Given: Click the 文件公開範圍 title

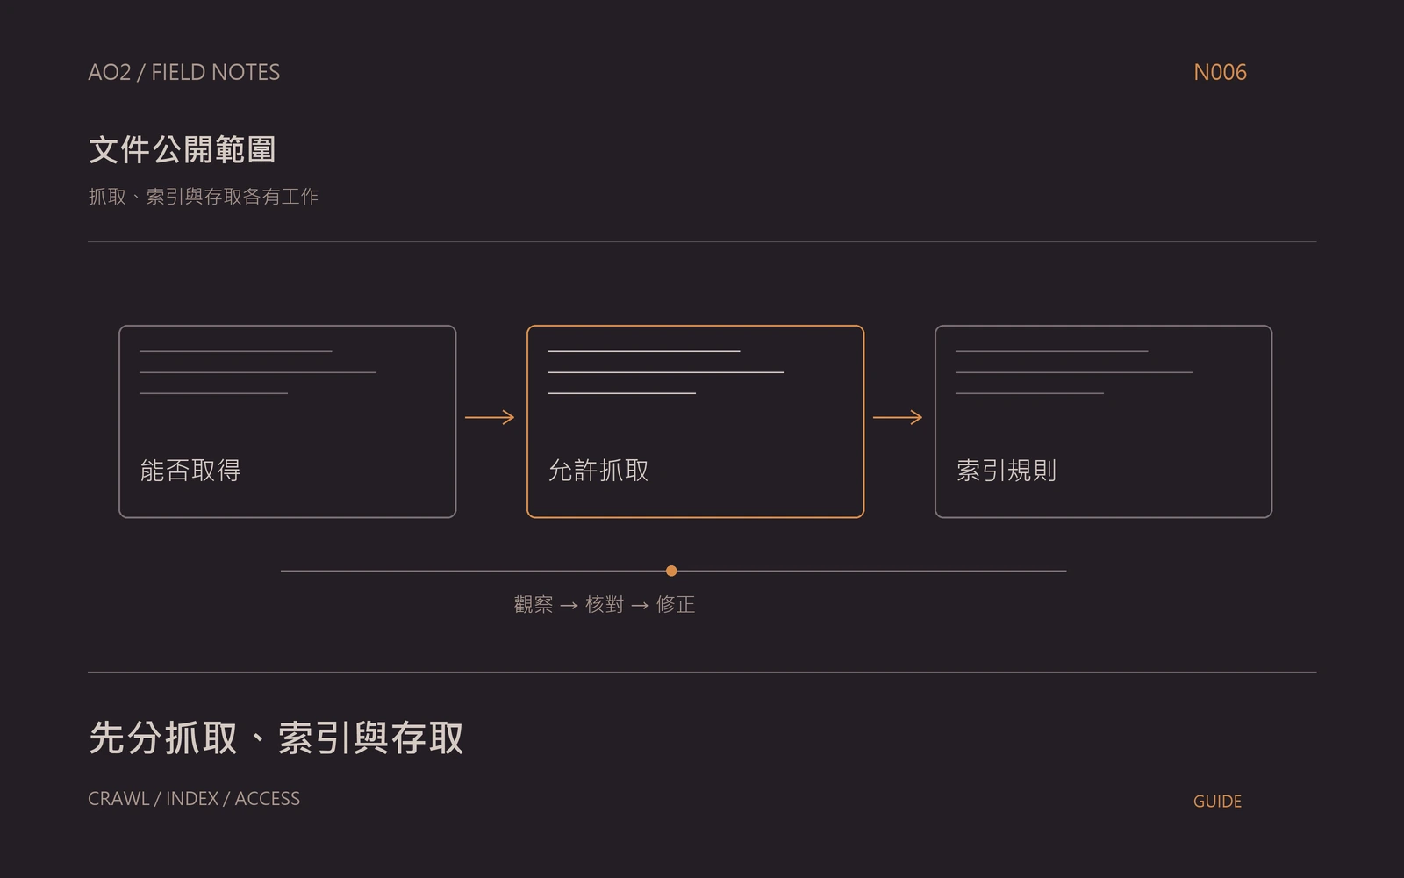Looking at the screenshot, I should [183, 149].
